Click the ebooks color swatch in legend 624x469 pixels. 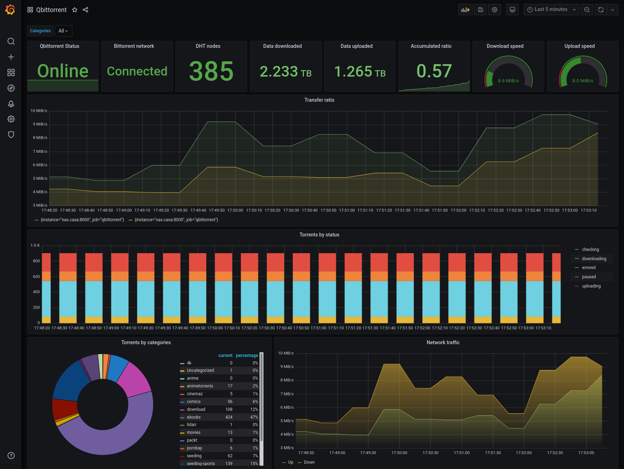coord(182,418)
